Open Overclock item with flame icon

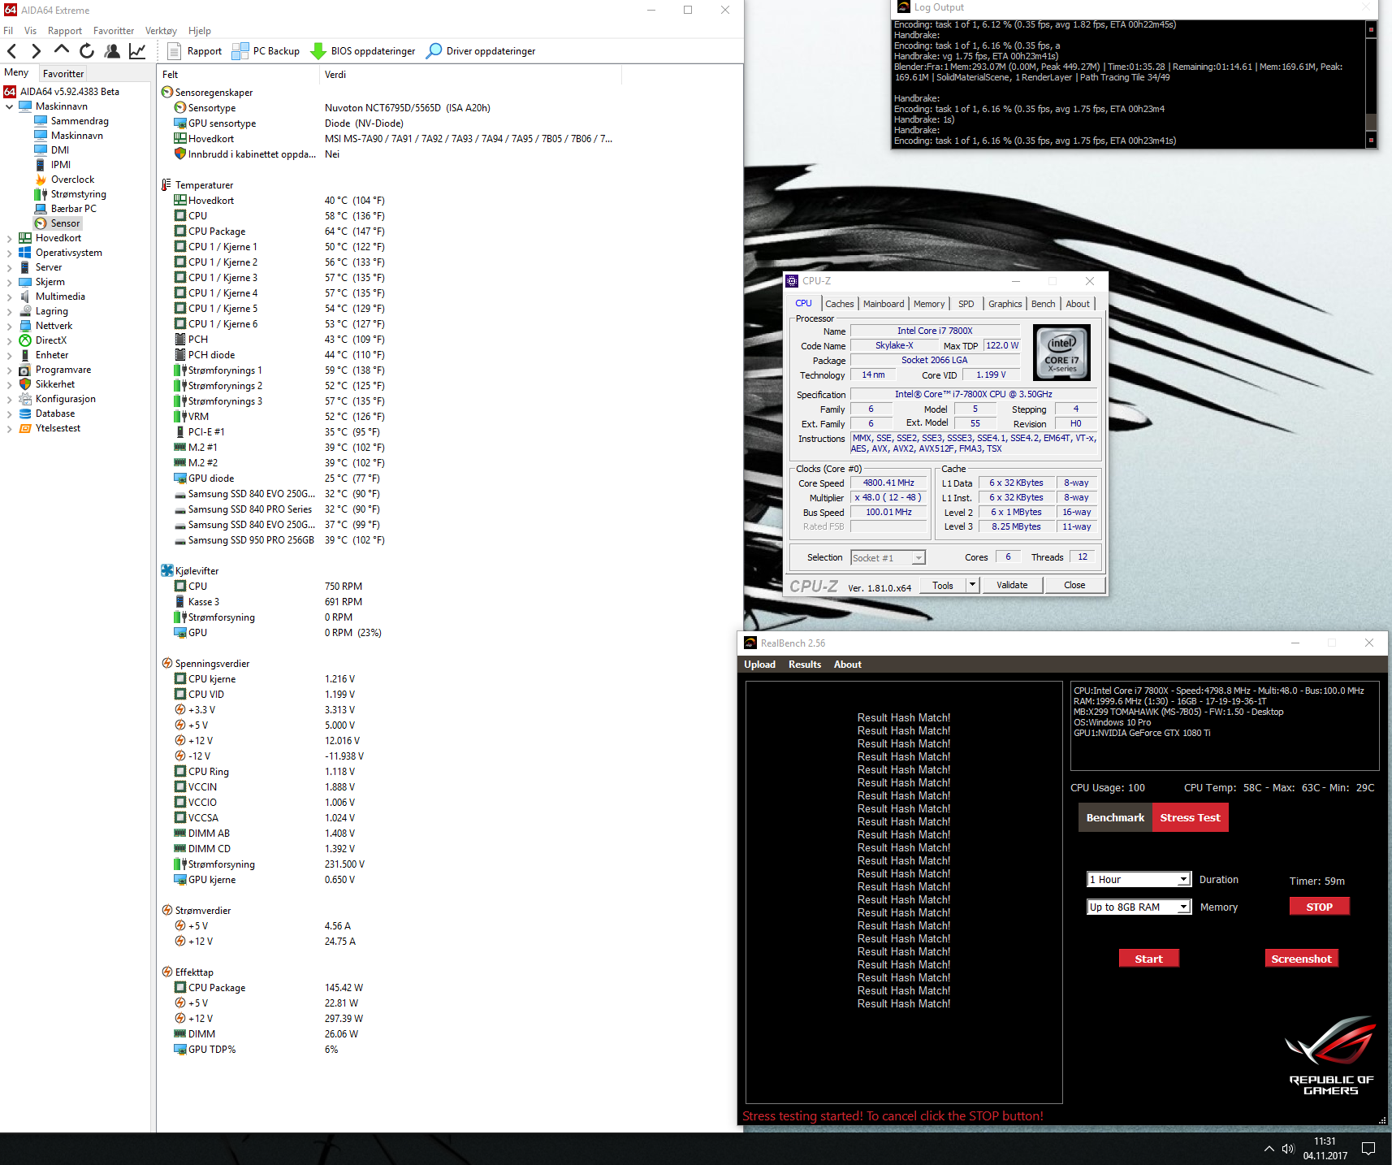pyautogui.click(x=72, y=180)
